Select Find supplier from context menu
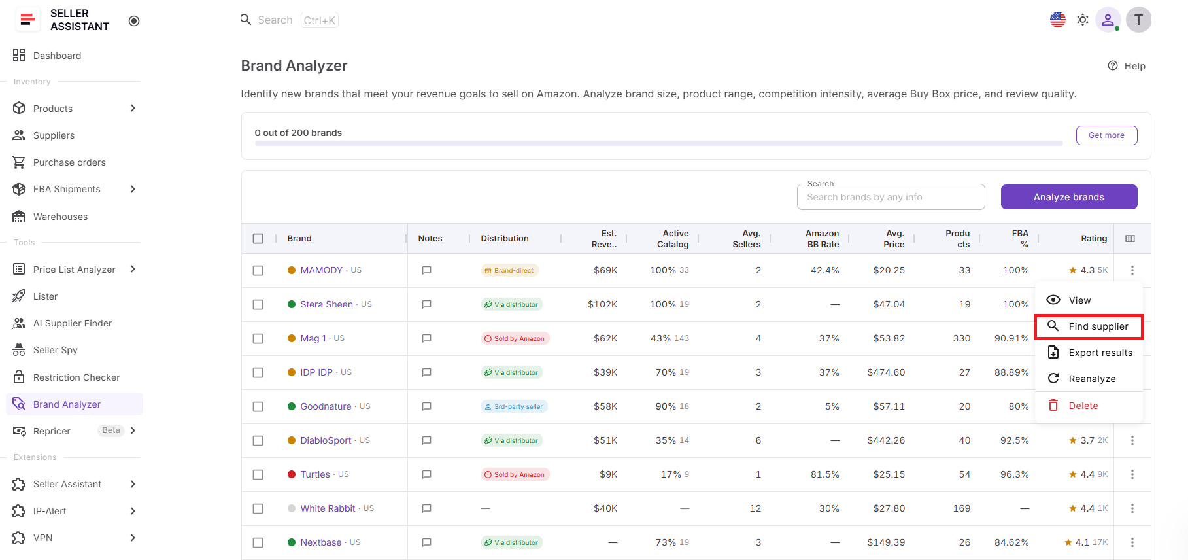1188x560 pixels. (1089, 326)
